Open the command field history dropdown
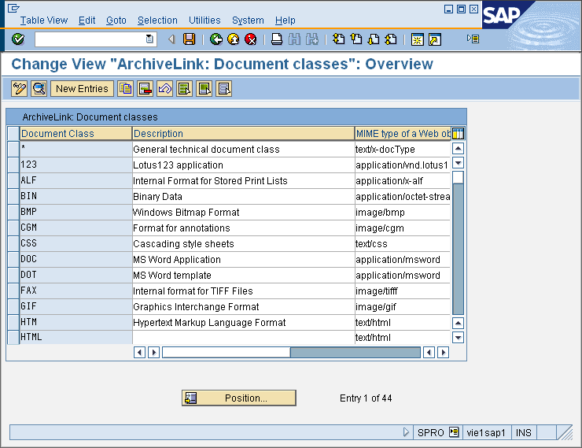The image size is (582, 448). tap(150, 39)
